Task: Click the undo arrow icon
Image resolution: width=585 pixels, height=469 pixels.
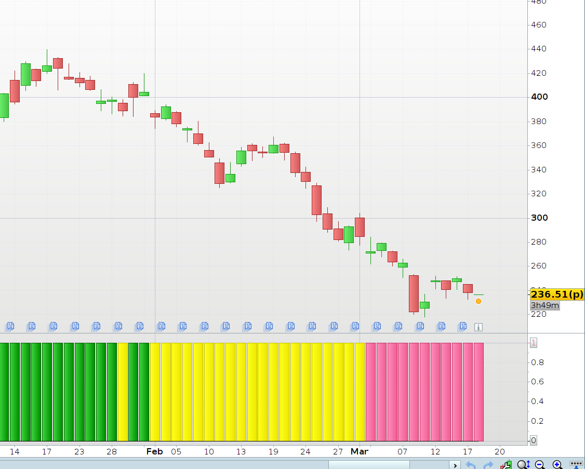Action: [471, 465]
